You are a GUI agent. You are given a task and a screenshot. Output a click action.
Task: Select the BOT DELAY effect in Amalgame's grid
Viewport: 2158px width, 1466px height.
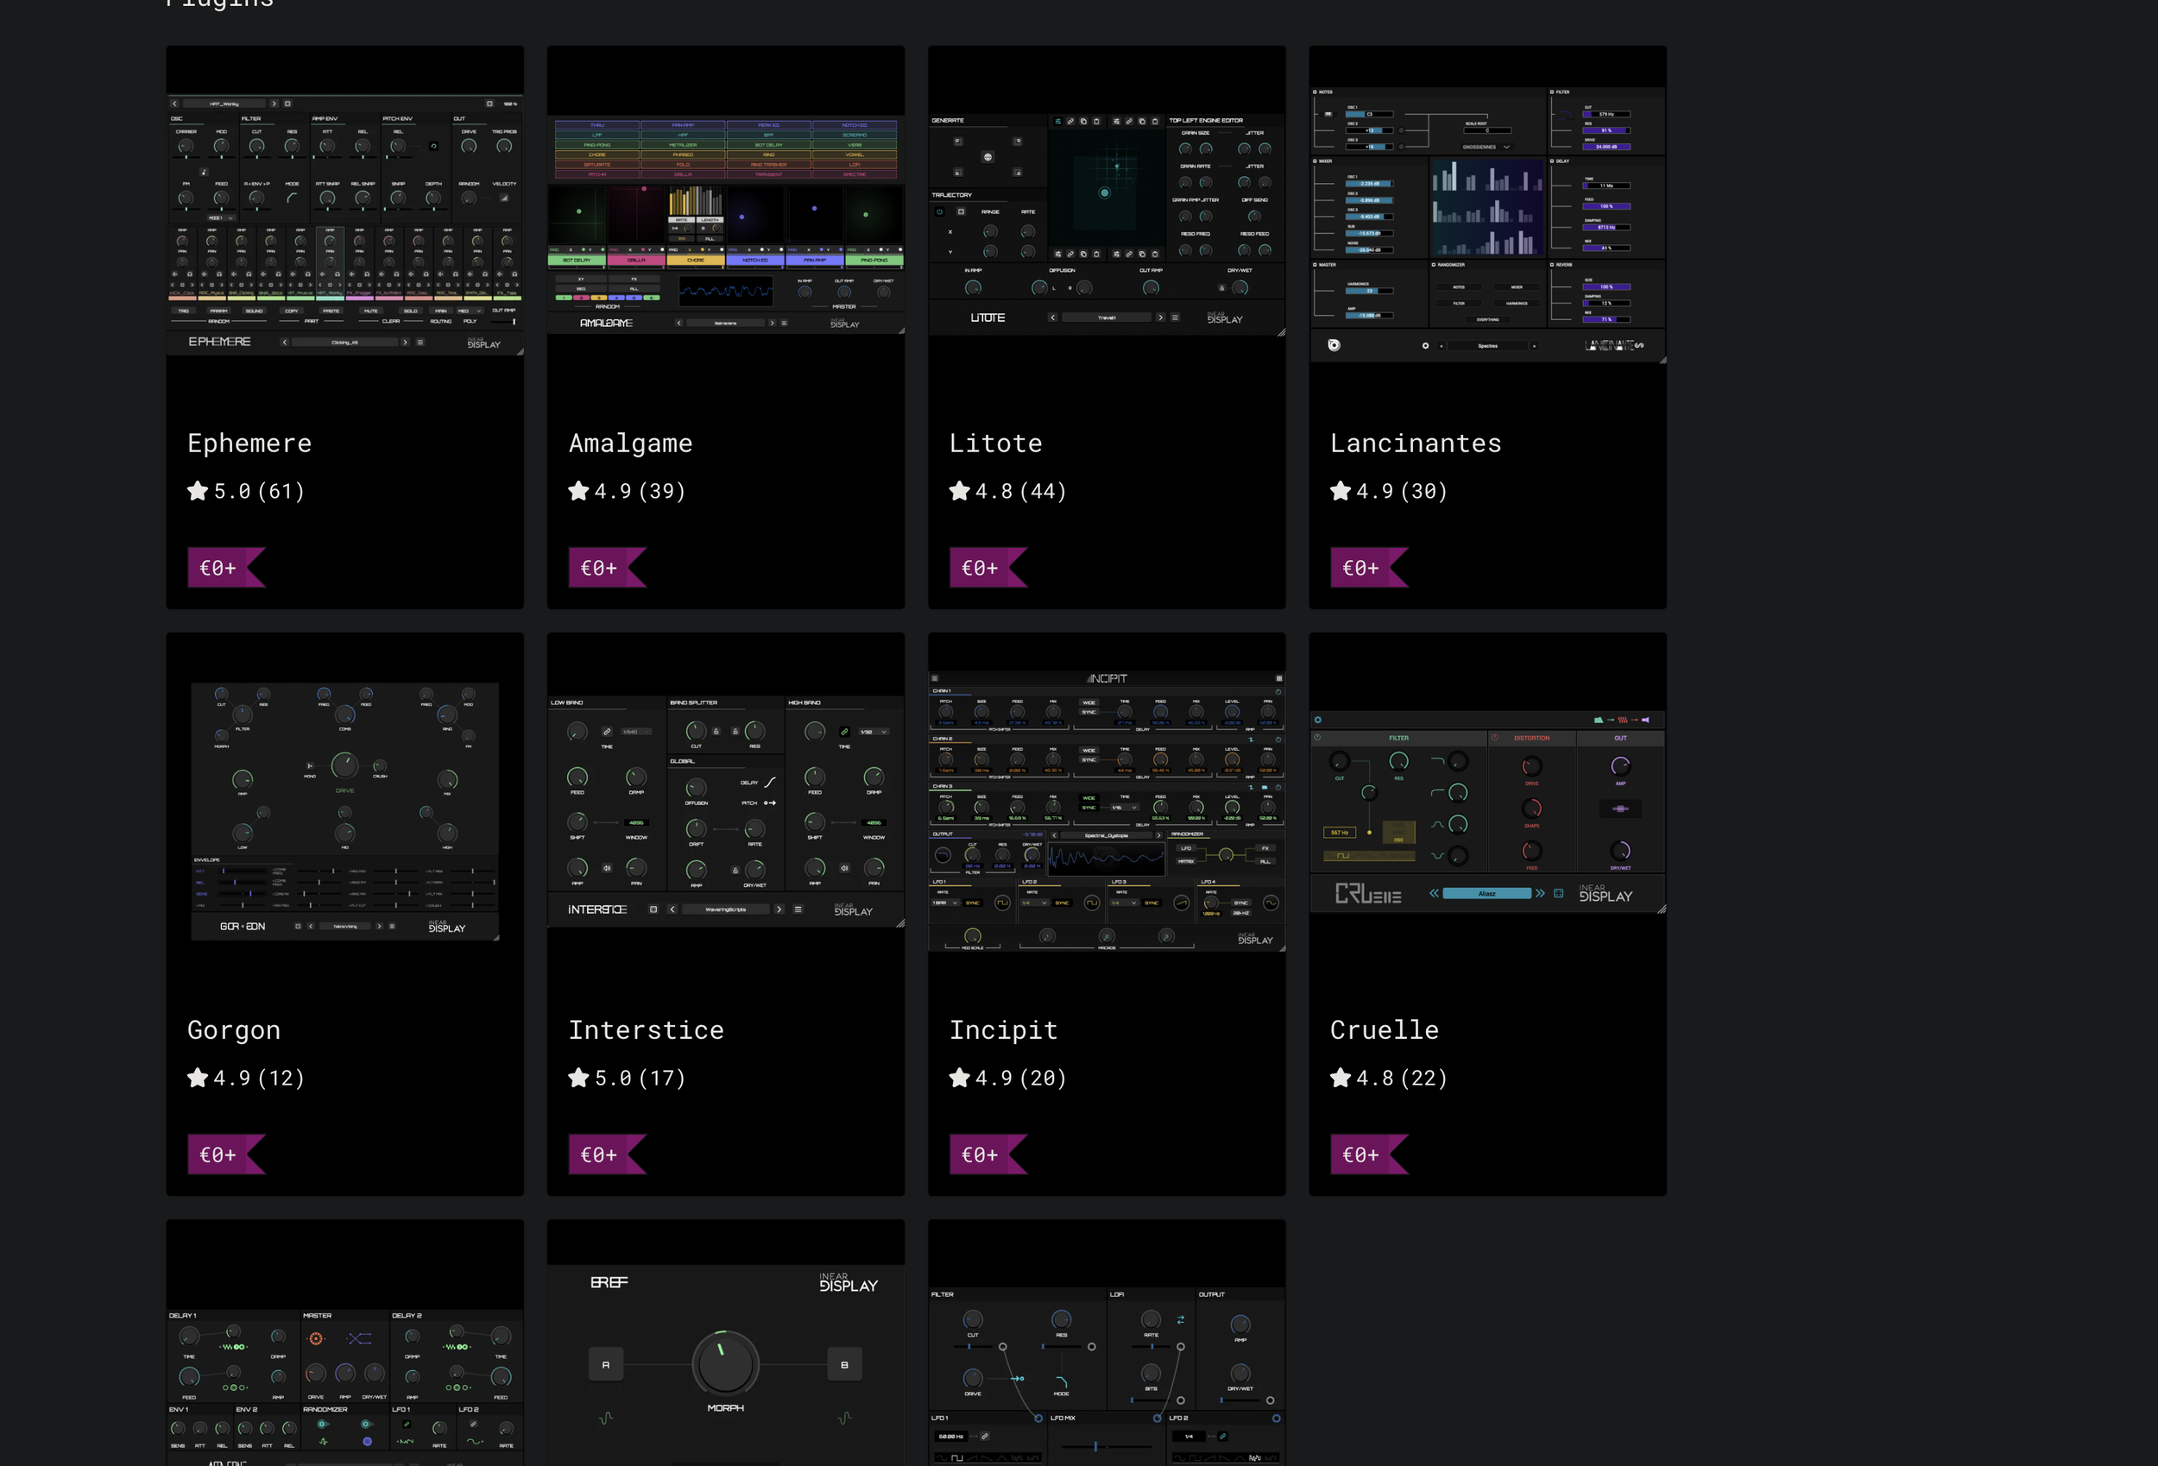[770, 146]
